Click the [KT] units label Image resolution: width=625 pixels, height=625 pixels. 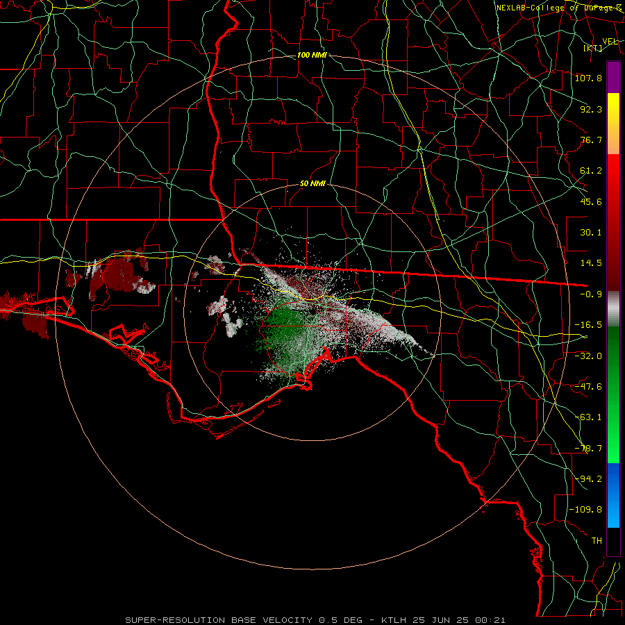point(593,48)
